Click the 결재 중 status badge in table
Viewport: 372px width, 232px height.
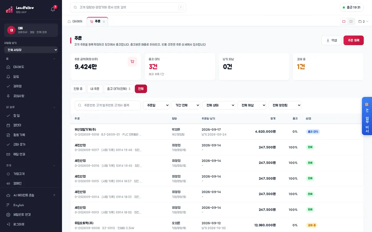312,225
